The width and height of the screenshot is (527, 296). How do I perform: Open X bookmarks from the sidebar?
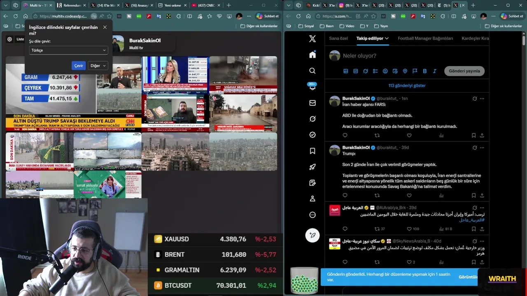[312, 151]
